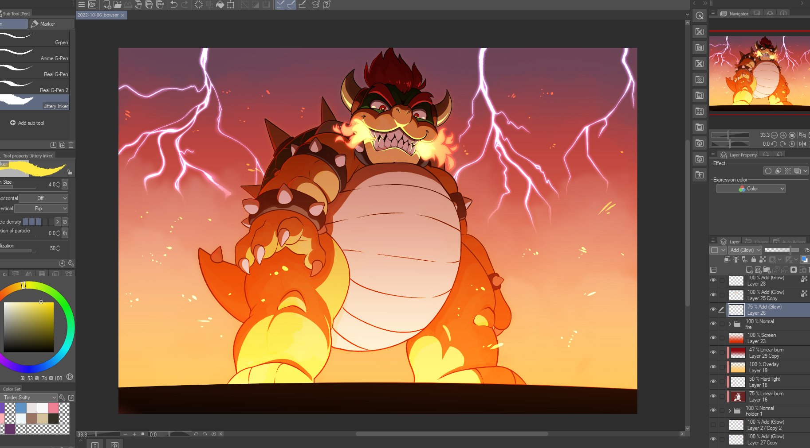810x448 pixels.
Task: Zoom in using the Navigator plus
Action: (x=783, y=135)
